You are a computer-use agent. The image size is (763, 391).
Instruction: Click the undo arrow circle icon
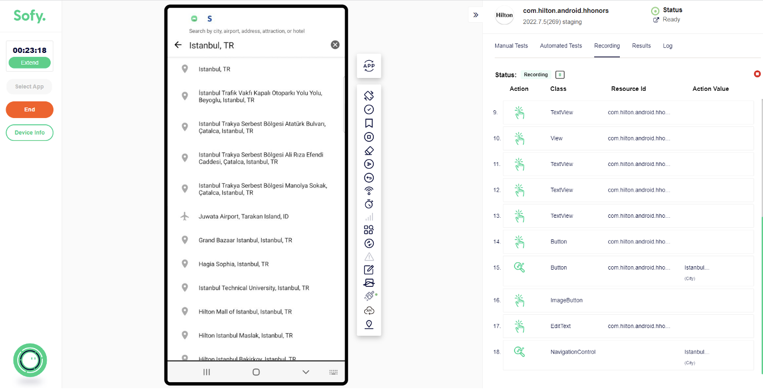coord(369,178)
